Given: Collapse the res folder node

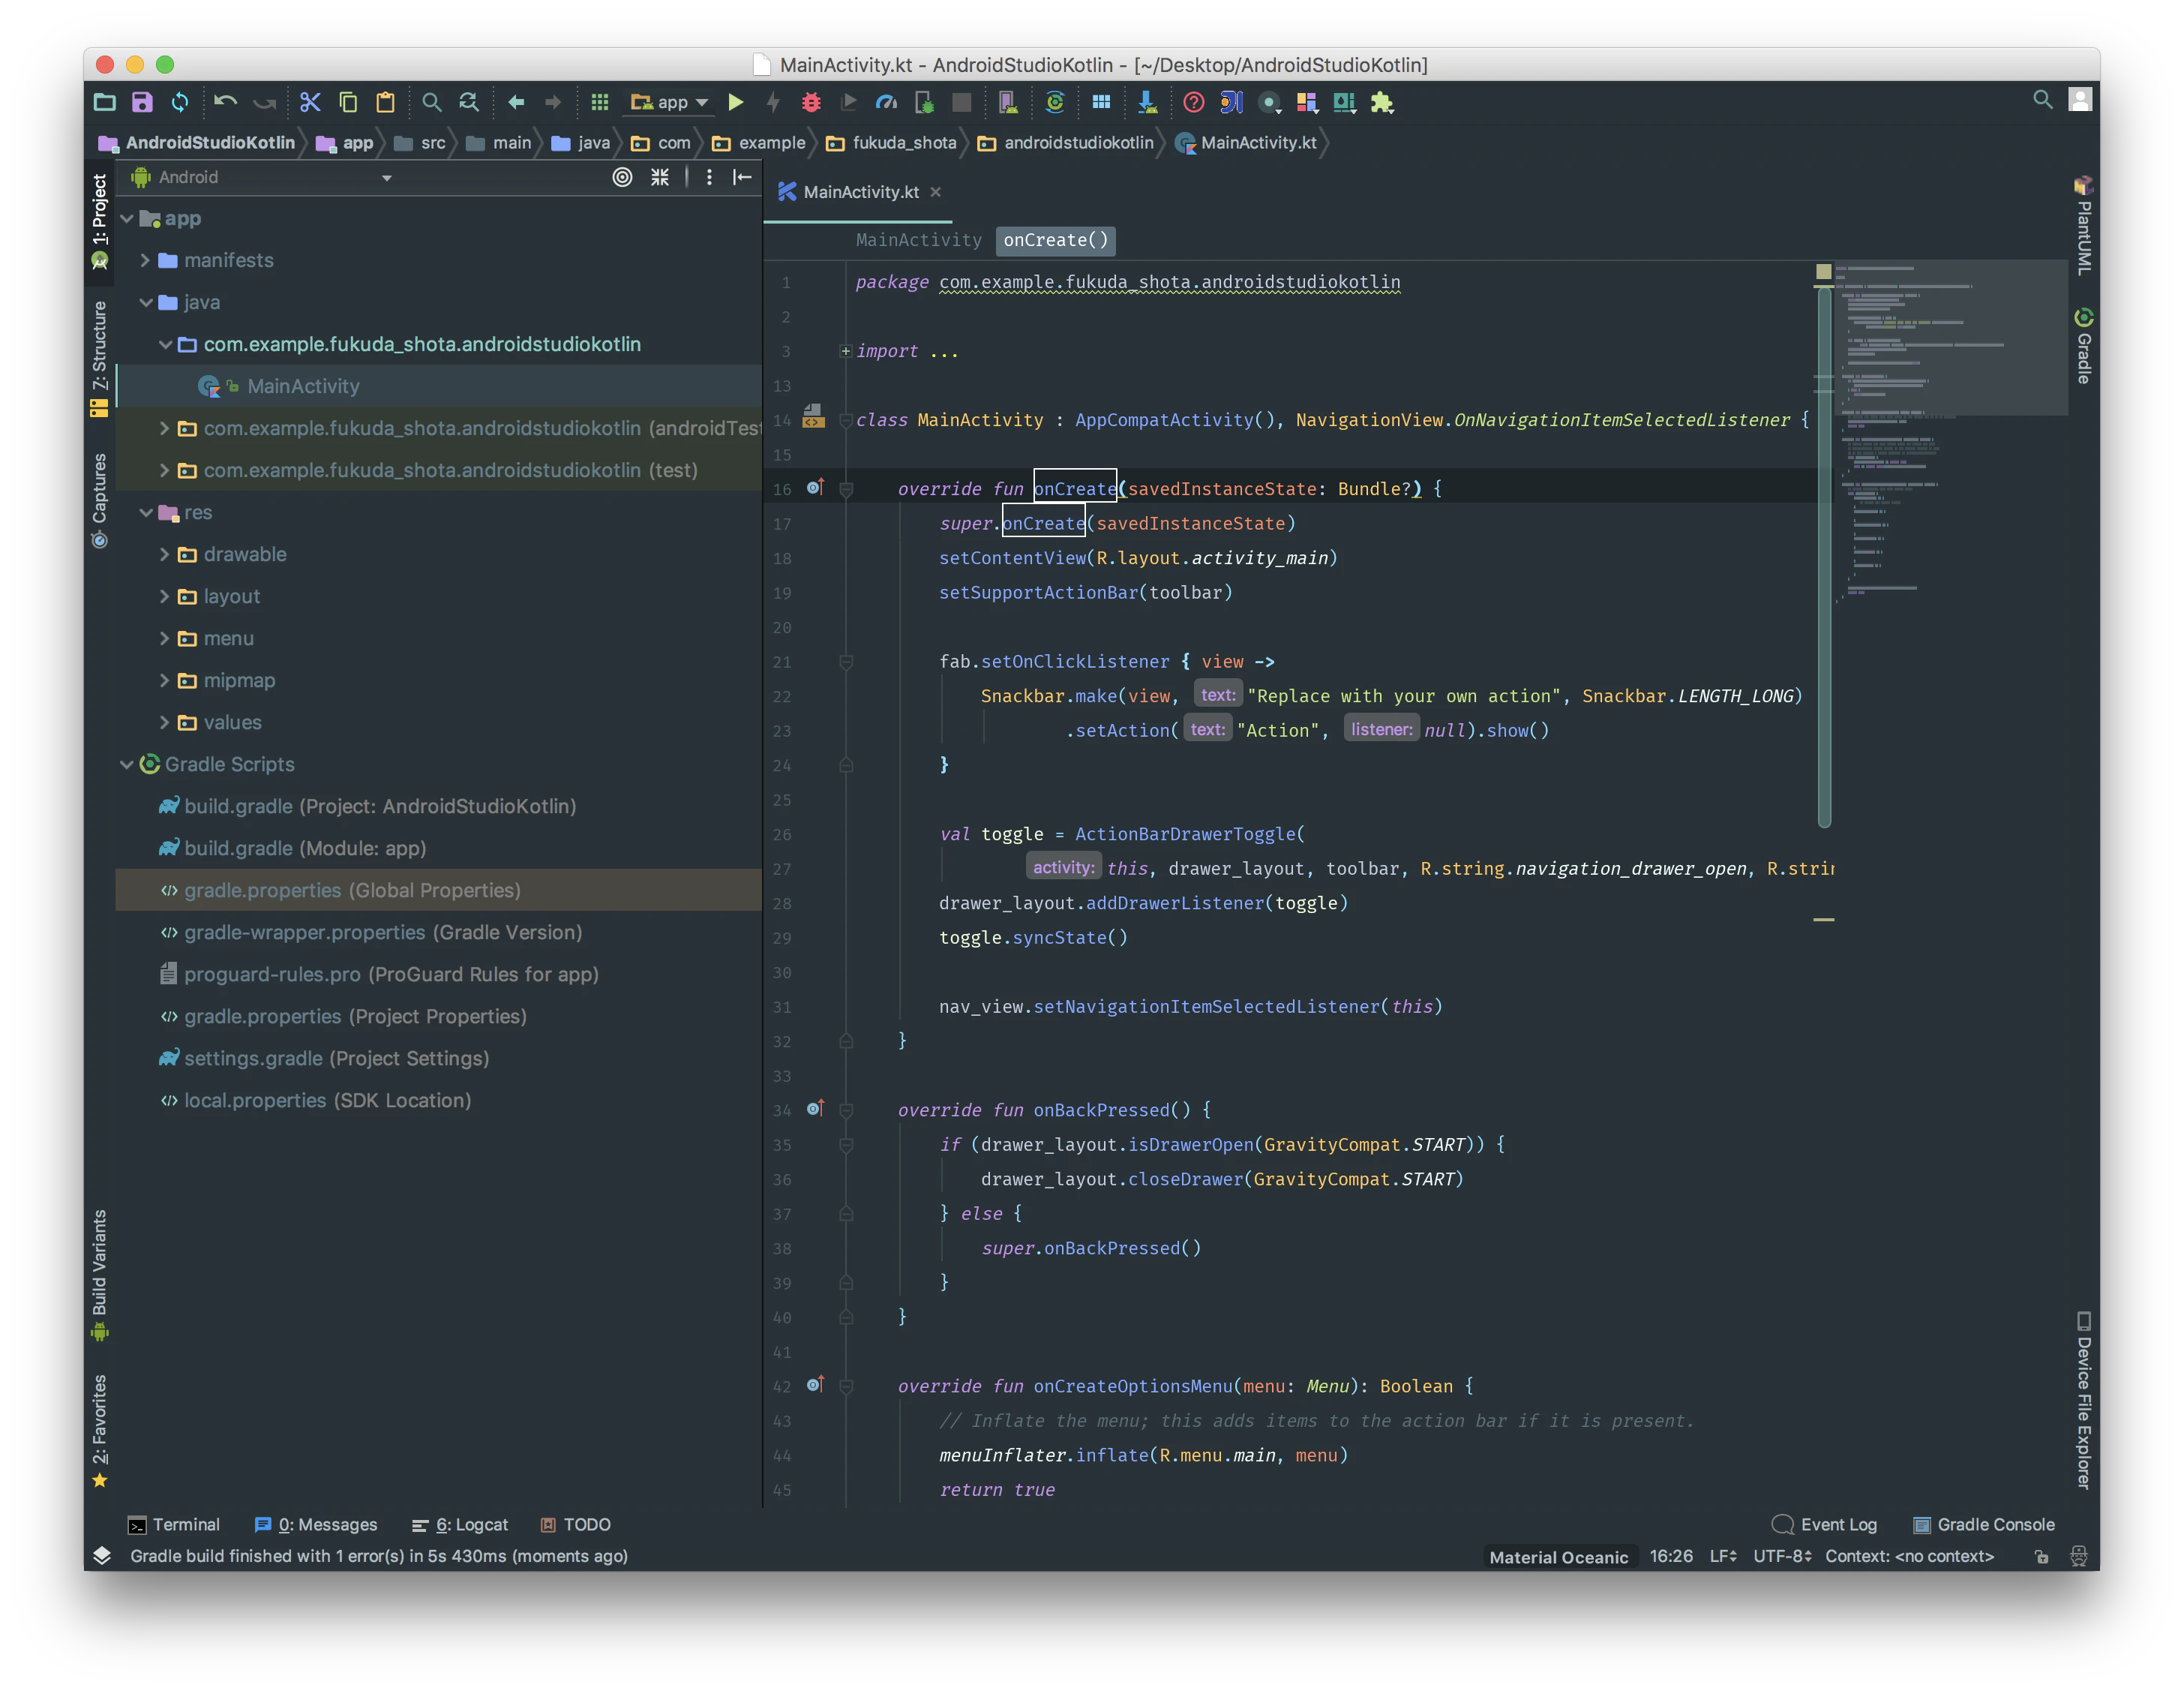Looking at the screenshot, I should pos(146,512).
